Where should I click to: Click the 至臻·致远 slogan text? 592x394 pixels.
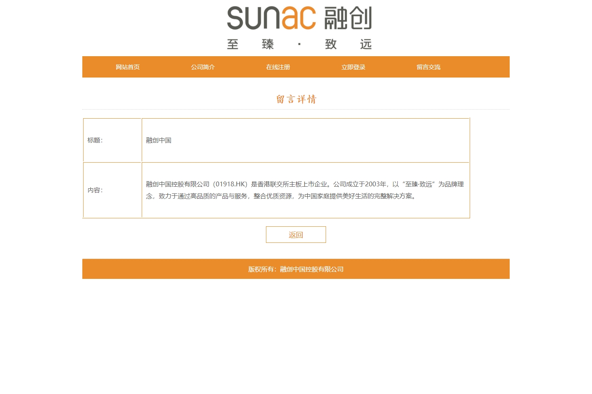[299, 44]
